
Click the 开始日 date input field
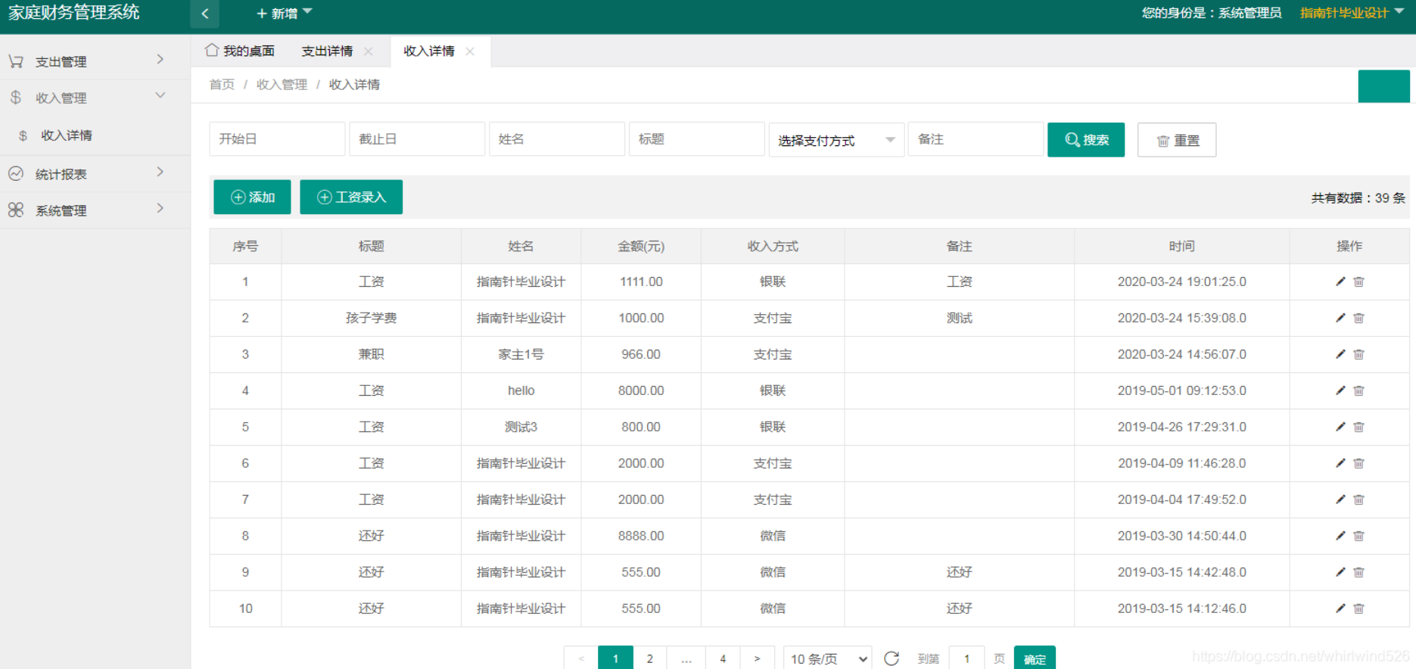pos(277,139)
